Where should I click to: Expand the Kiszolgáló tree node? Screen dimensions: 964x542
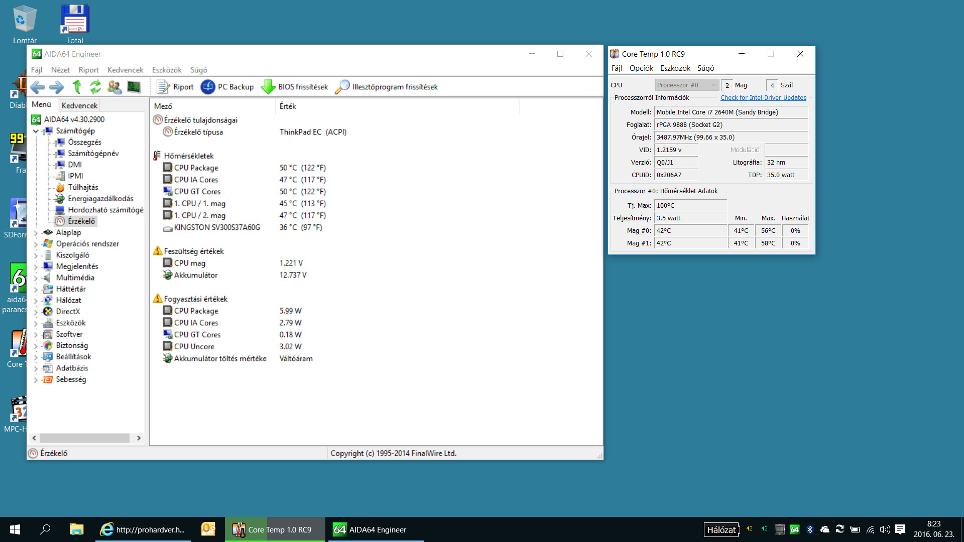pyautogui.click(x=36, y=255)
